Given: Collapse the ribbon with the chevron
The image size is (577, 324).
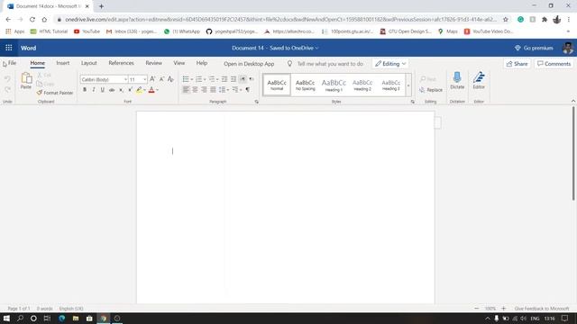Looking at the screenshot, I should coord(573,101).
